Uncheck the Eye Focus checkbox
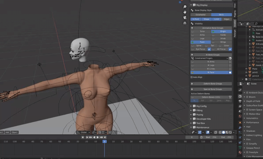This screenshot has width=263, height=159. point(209,49)
